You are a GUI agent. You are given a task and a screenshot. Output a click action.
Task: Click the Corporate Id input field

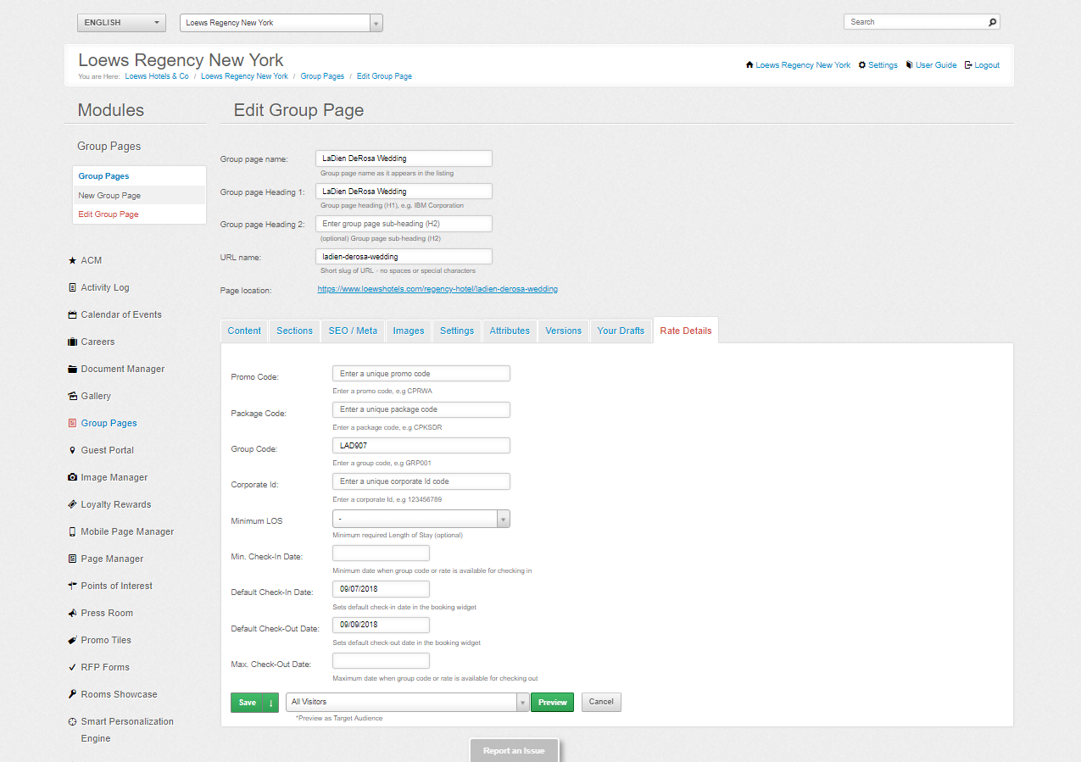tap(421, 481)
